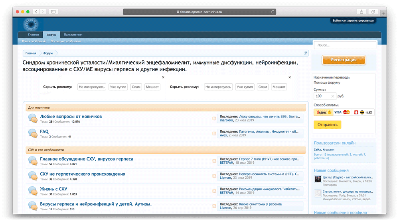
Task: Show all tabs in Safari
Action: pos(374,12)
